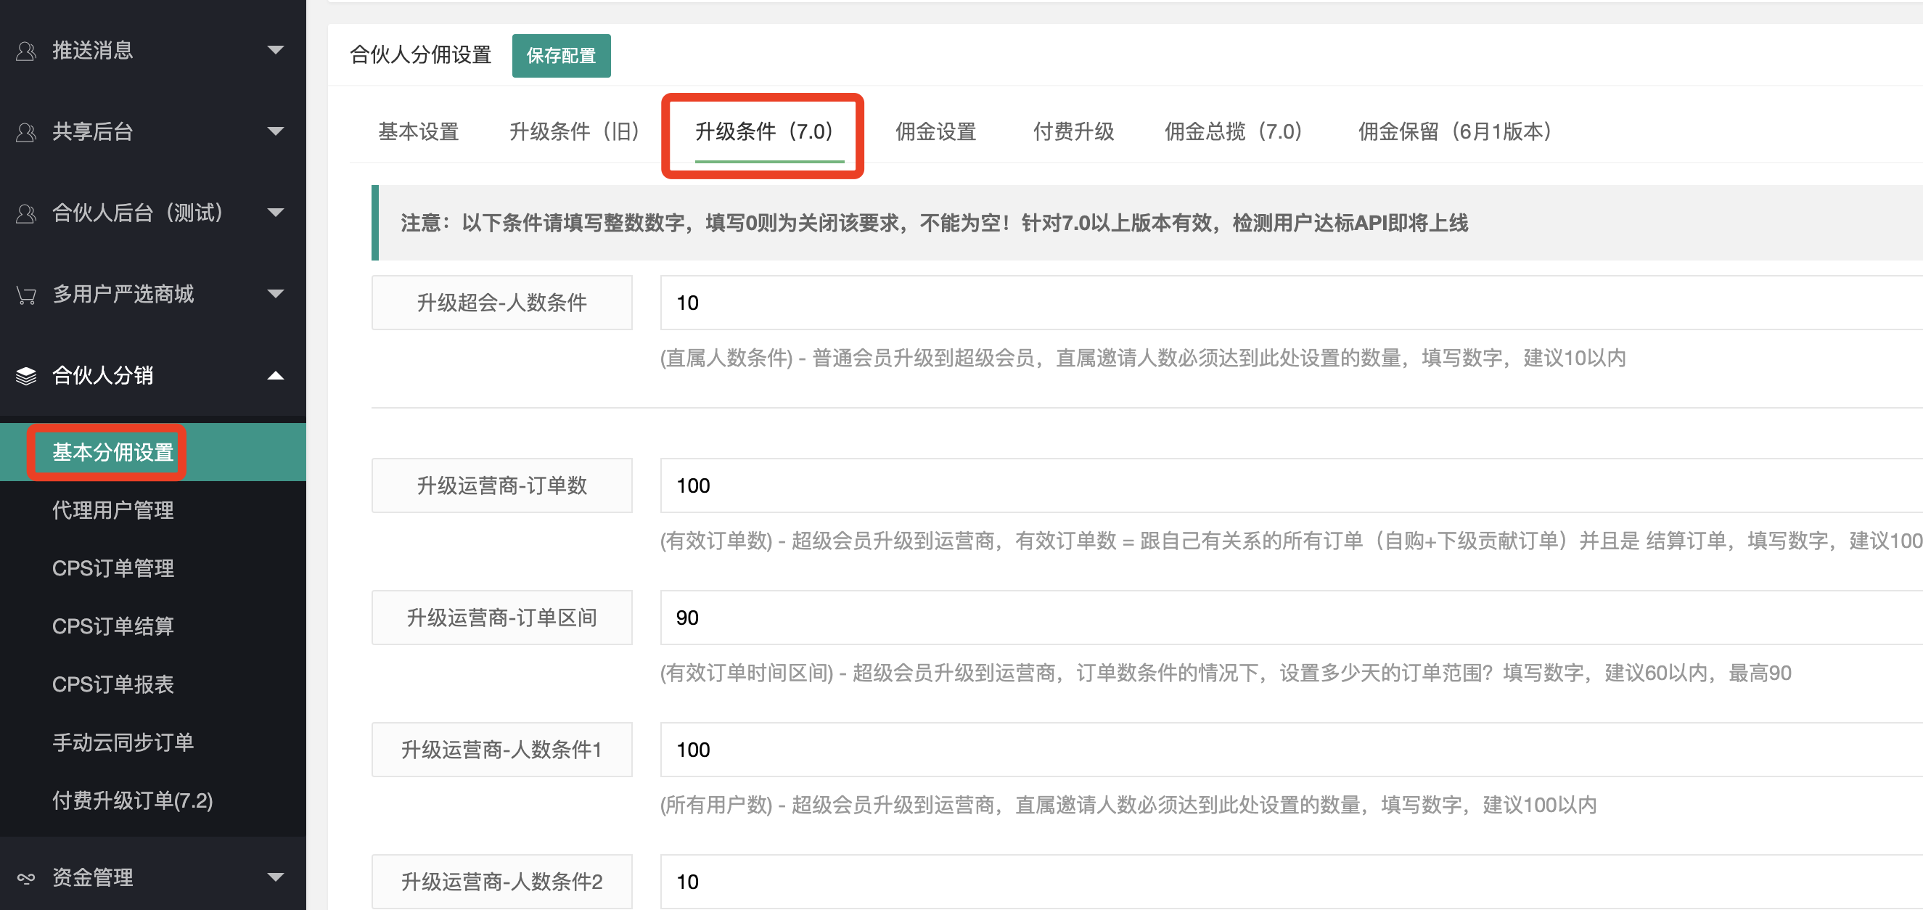
Task: Collapse the 合伙人分销 menu arrow
Action: 276,375
